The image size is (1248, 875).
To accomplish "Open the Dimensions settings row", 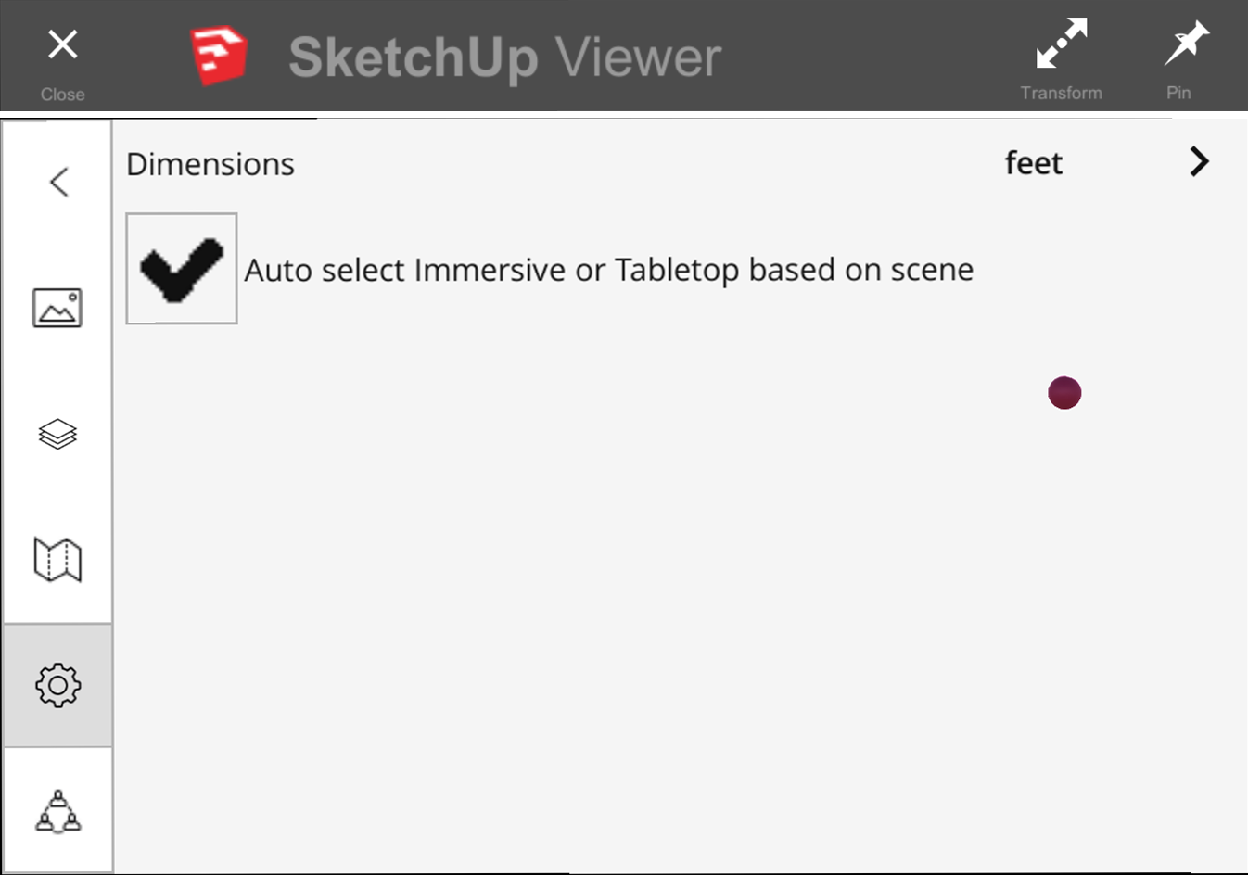I will pyautogui.click(x=679, y=163).
